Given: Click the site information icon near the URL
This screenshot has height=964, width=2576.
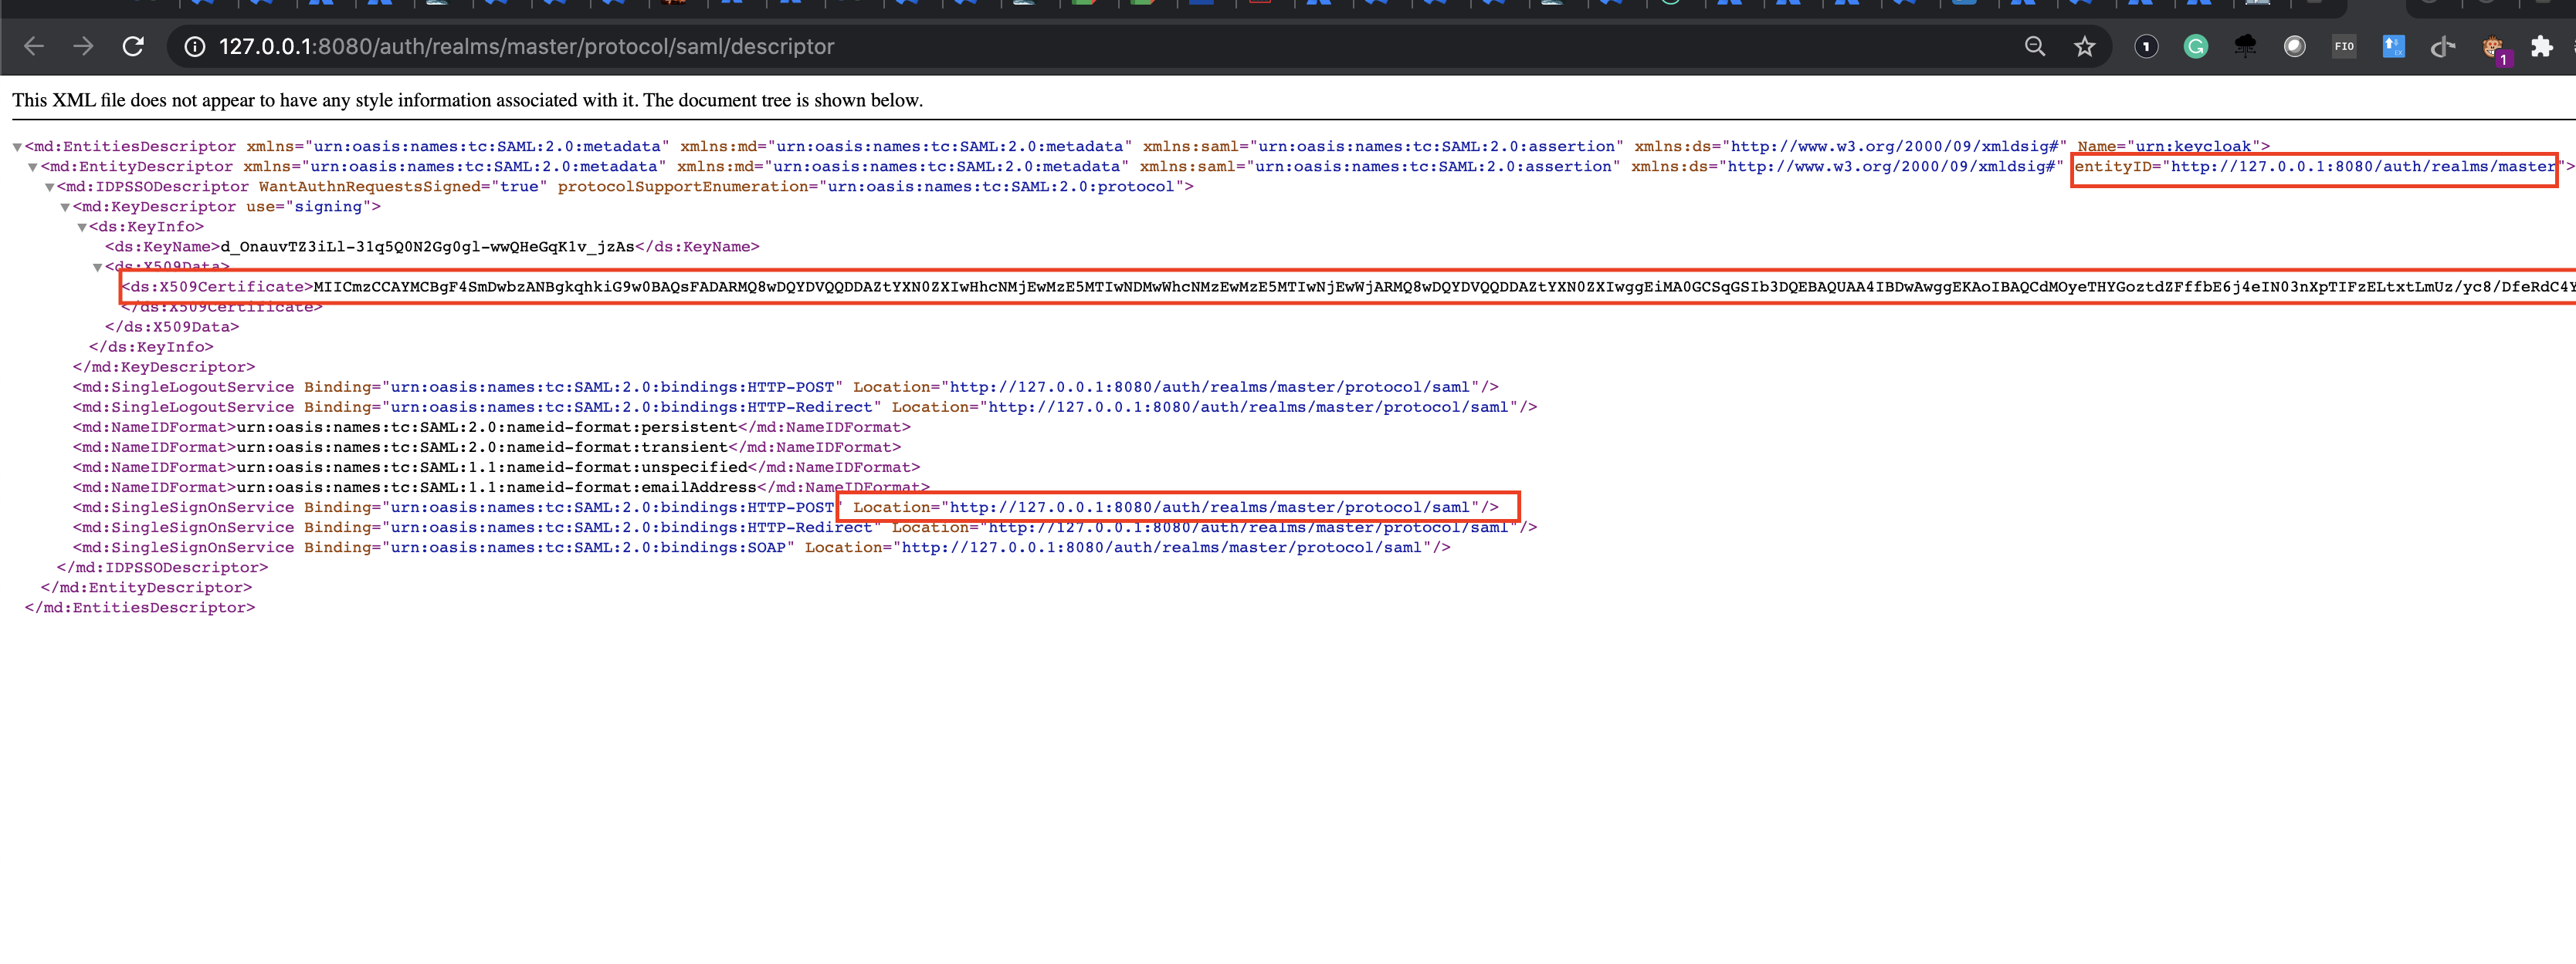Looking at the screenshot, I should pyautogui.click(x=195, y=46).
